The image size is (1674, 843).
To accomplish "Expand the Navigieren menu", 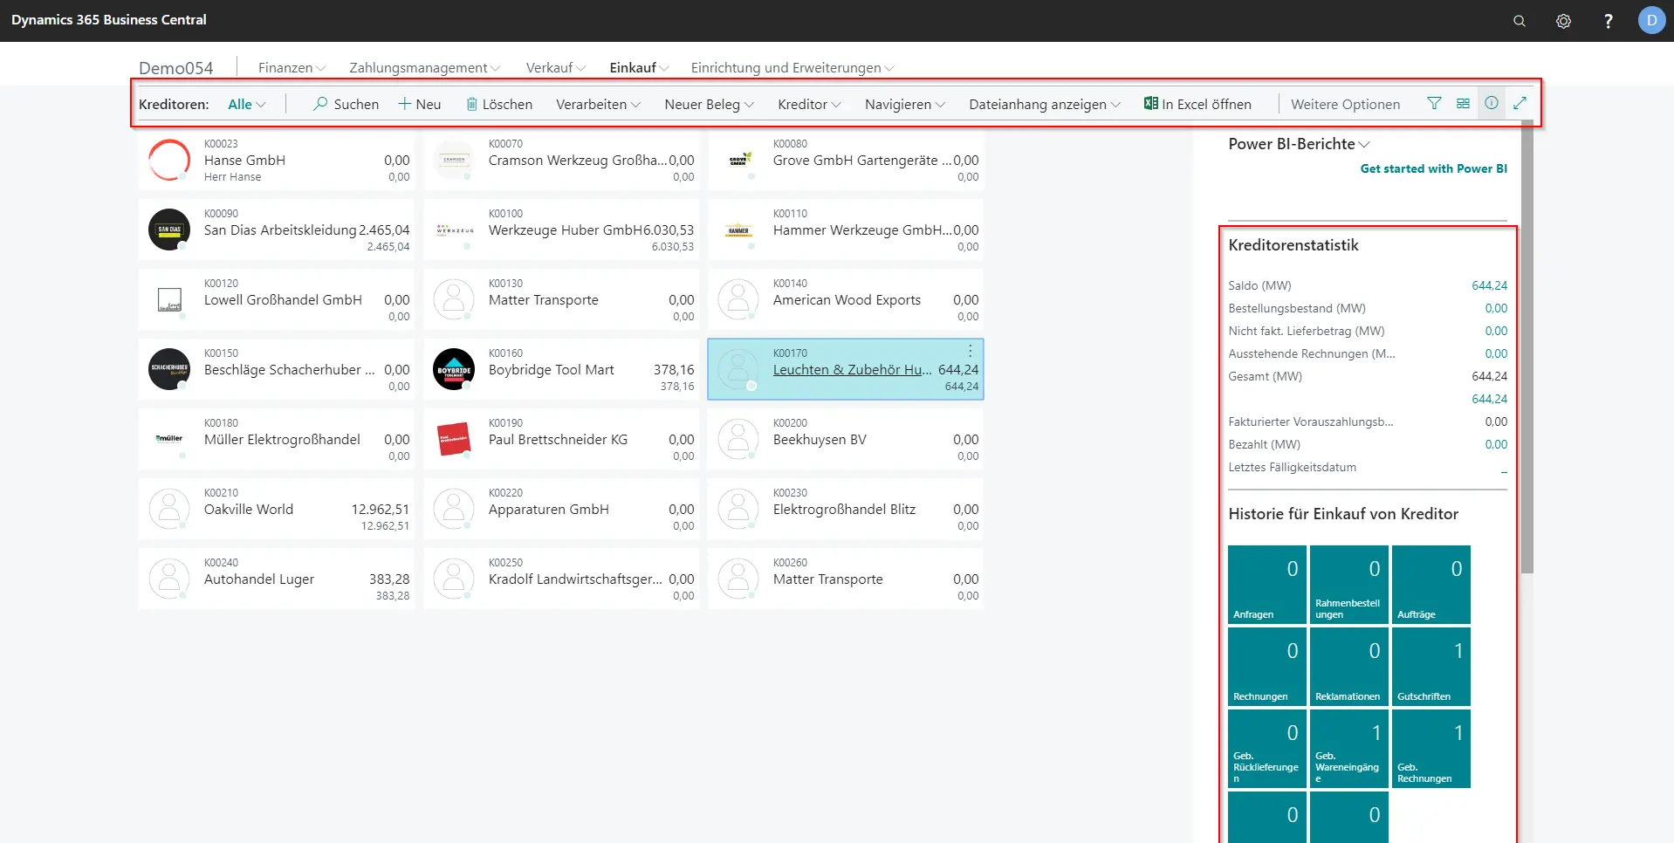I will tap(905, 104).
